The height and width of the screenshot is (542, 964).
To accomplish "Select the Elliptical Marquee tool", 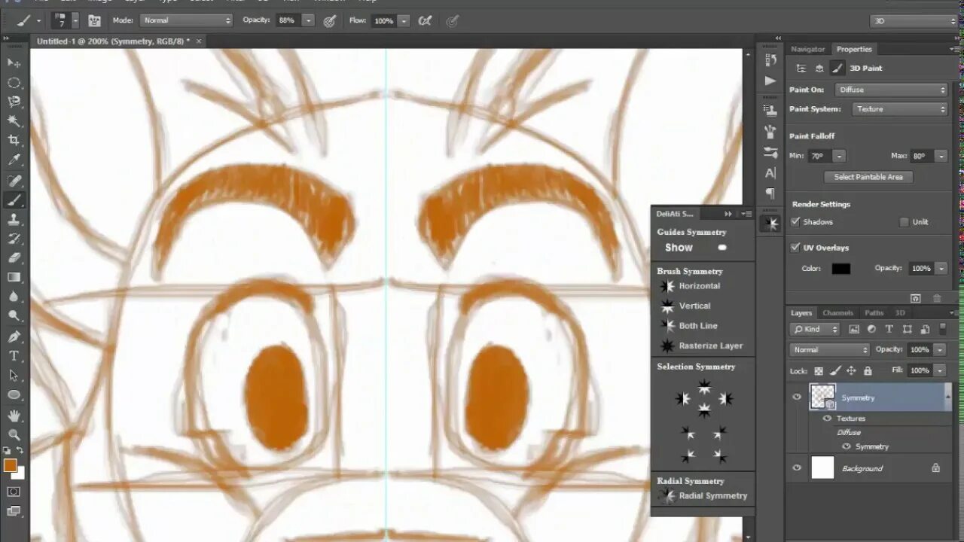I will pyautogui.click(x=14, y=82).
